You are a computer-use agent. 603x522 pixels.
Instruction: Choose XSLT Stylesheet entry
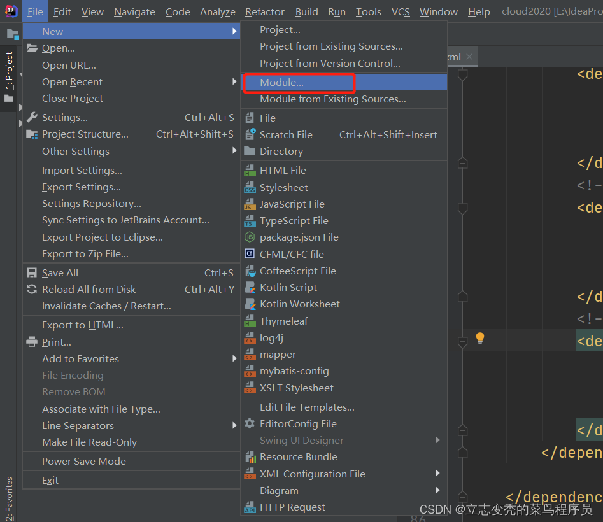click(x=344, y=388)
